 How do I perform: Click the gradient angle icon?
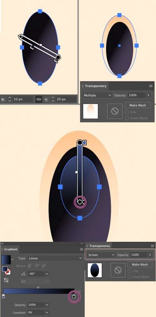24,274
